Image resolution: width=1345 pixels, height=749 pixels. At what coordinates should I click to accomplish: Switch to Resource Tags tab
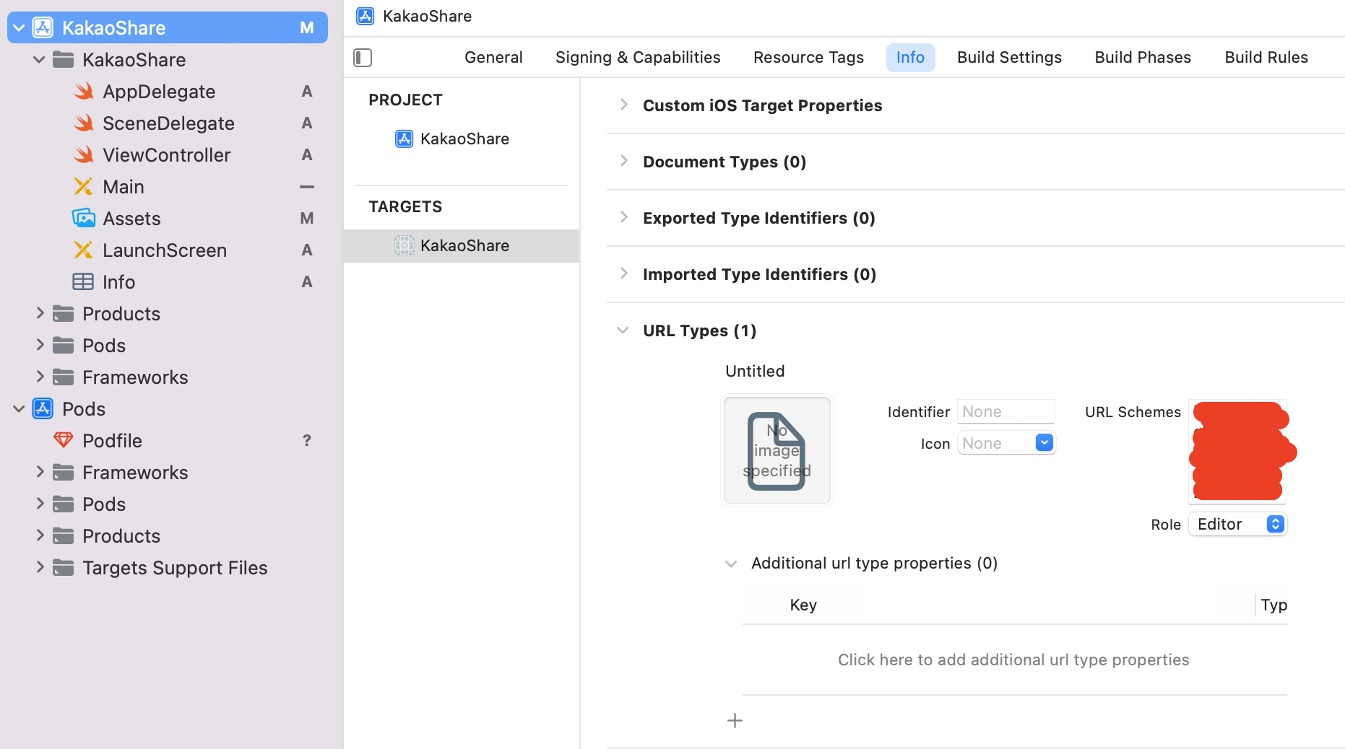[808, 57]
